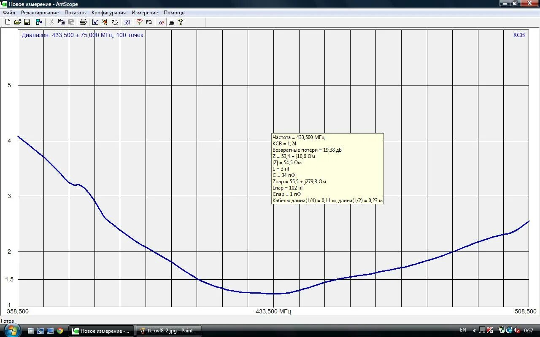Open the Помощь menu
Screen dimensions: 540x337
click(x=174, y=13)
